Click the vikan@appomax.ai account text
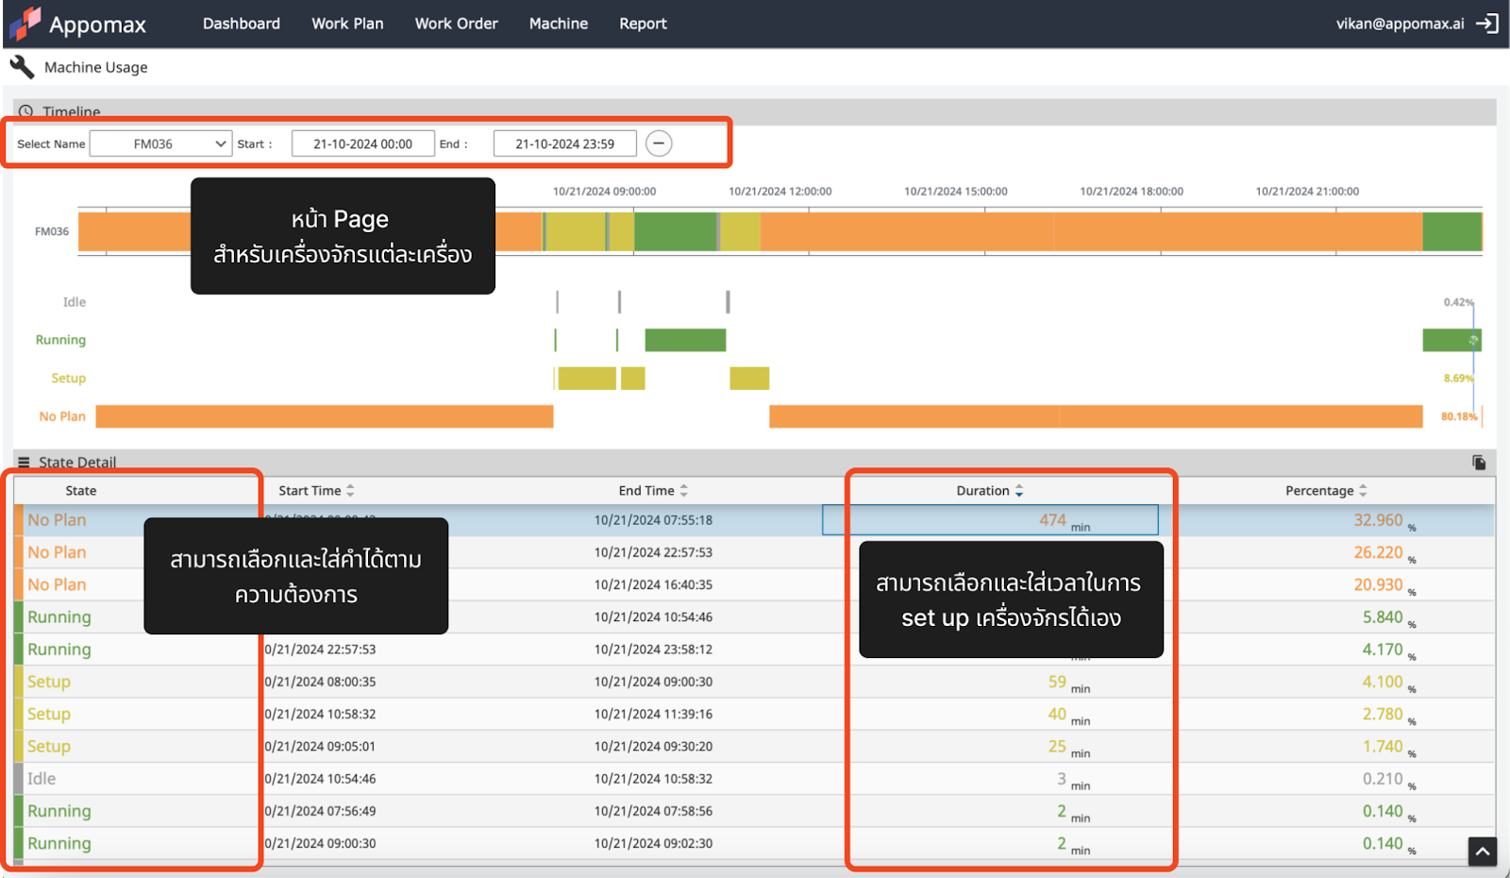Screen dimensions: 1510x878 pyautogui.click(x=1400, y=24)
